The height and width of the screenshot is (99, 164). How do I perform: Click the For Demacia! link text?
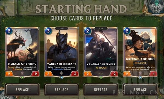57,69
